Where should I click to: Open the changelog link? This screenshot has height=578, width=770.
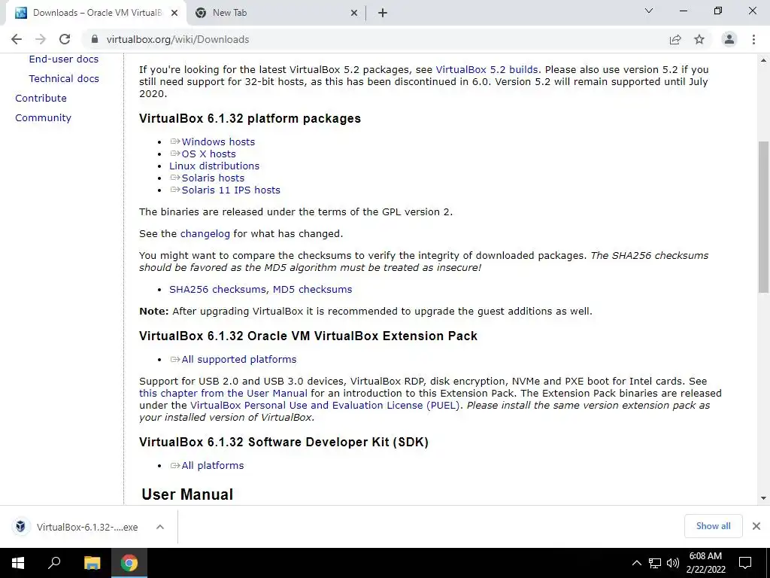[x=205, y=234]
